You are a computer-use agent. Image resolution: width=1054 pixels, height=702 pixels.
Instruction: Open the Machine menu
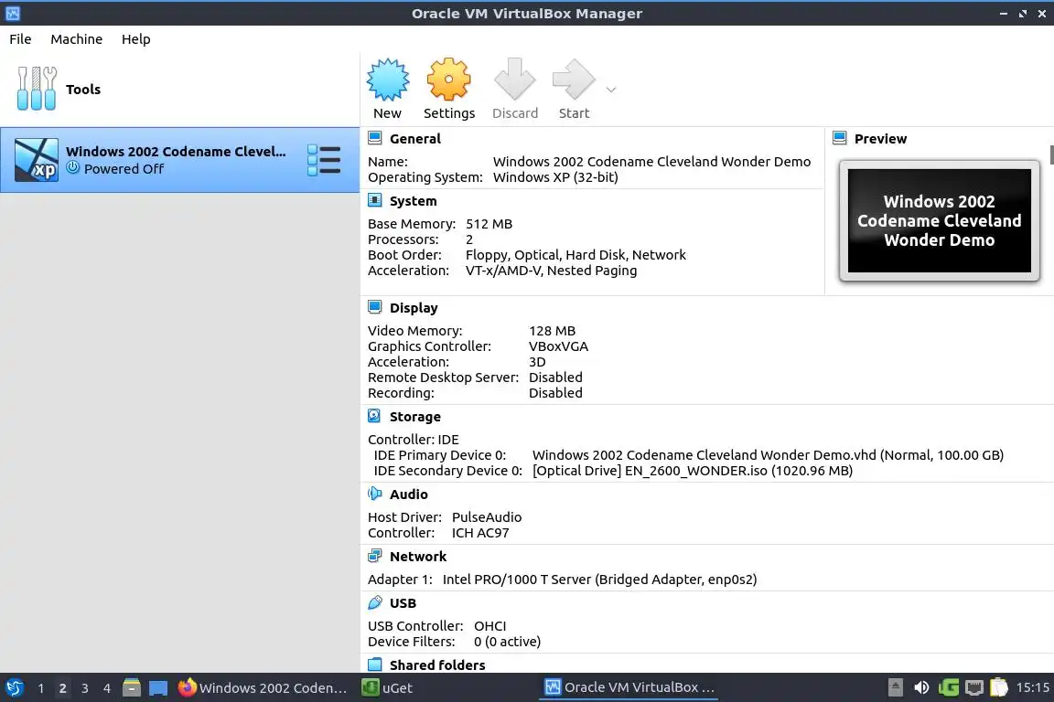click(77, 39)
